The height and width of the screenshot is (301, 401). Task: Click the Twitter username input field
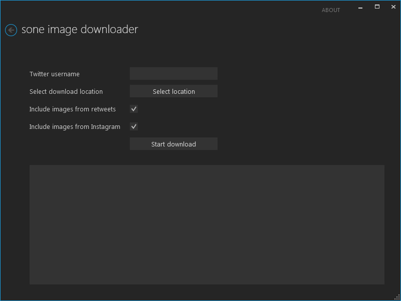tap(173, 73)
